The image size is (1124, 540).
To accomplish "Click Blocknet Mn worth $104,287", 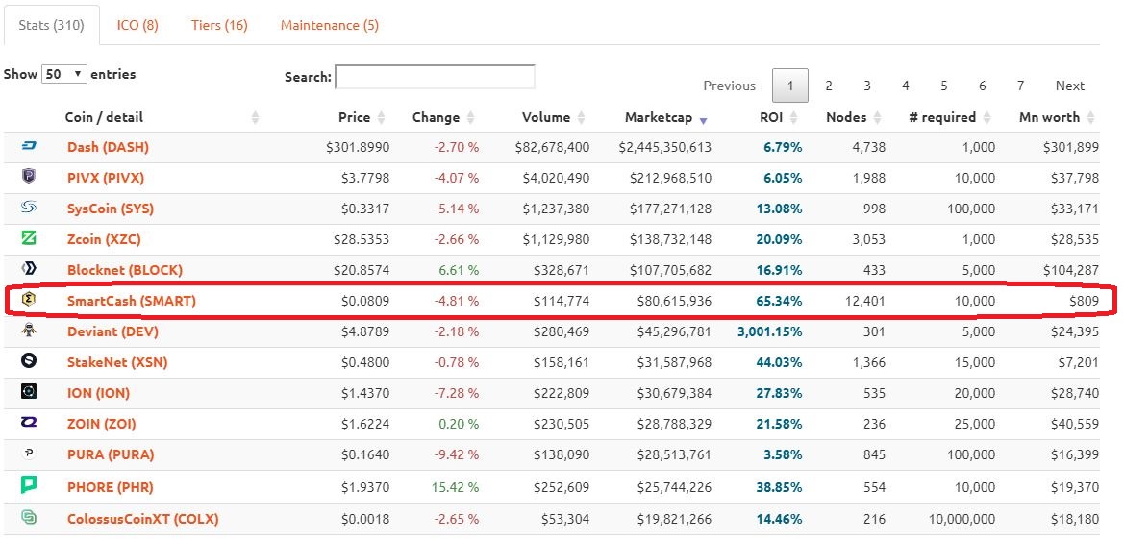I will (1071, 270).
